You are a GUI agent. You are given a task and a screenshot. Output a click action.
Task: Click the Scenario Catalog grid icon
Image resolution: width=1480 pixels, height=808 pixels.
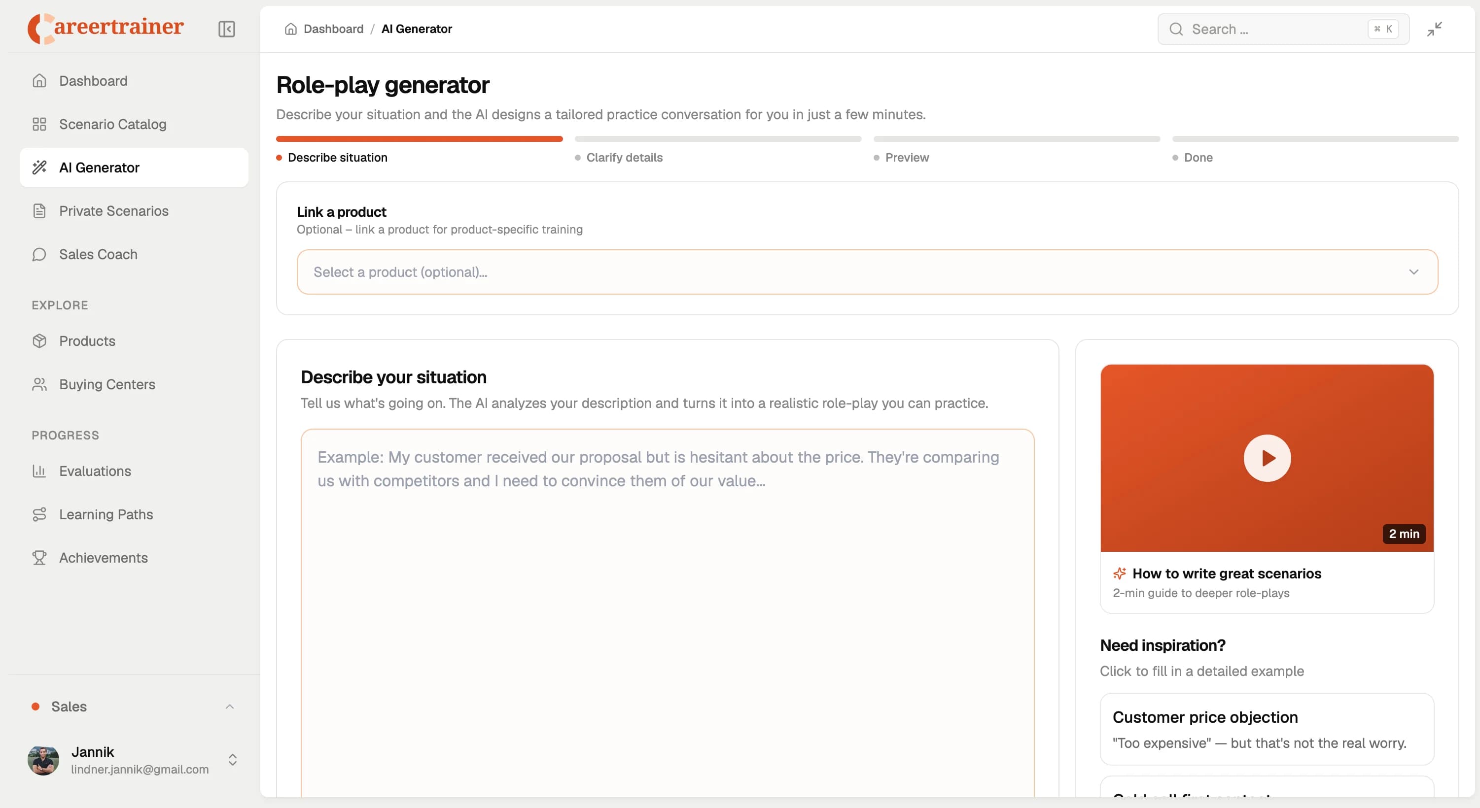click(39, 124)
